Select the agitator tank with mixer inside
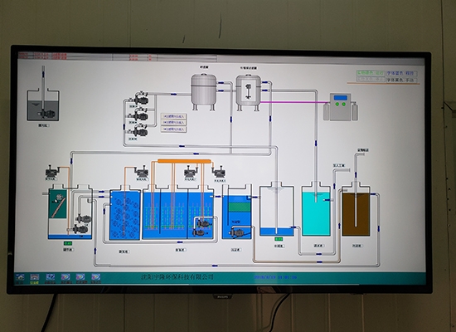The image size is (456, 332). pos(248,92)
